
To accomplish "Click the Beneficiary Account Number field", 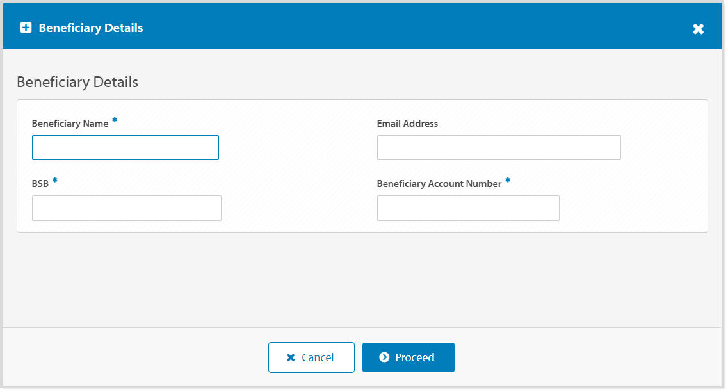I will [468, 208].
